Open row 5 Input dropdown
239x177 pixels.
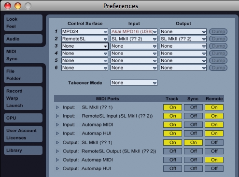tap(134, 60)
